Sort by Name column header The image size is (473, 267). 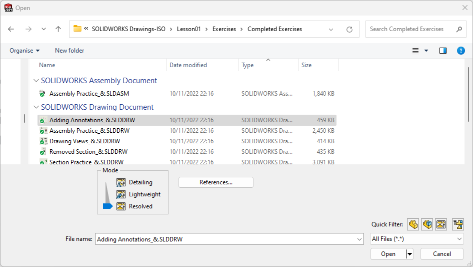tap(47, 65)
